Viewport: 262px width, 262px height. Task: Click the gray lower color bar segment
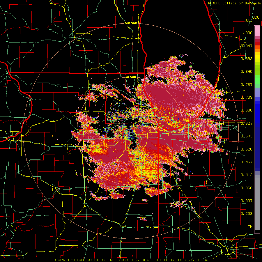(257, 202)
